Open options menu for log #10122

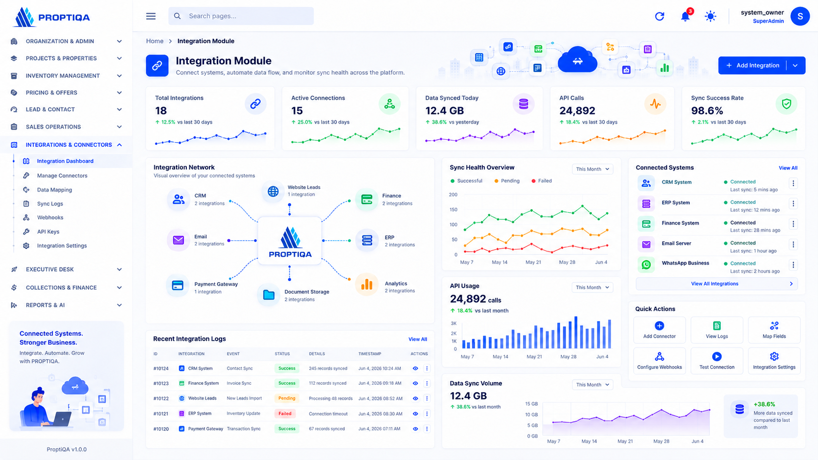[x=427, y=398]
